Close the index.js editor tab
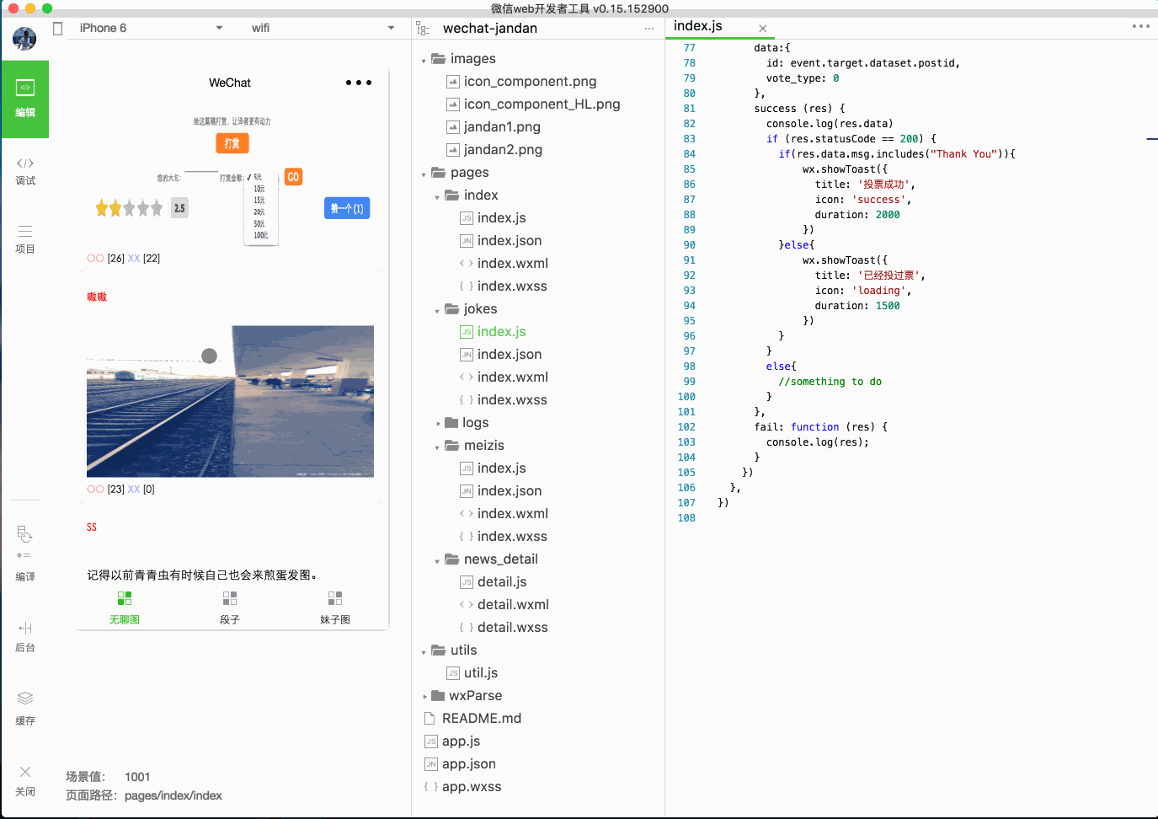The width and height of the screenshot is (1158, 819). [762, 29]
